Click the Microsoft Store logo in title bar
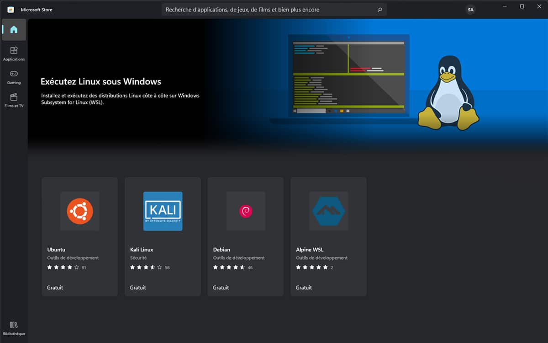 (11, 10)
